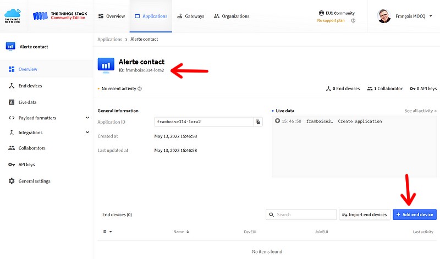Click the Last activity column header
The width and height of the screenshot is (440, 259).
point(423,232)
